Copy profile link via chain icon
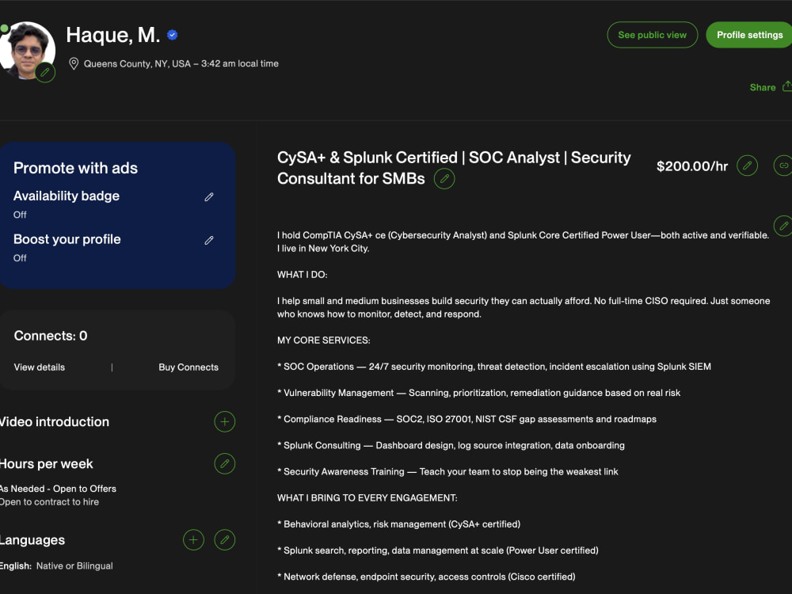792x594 pixels. [783, 166]
